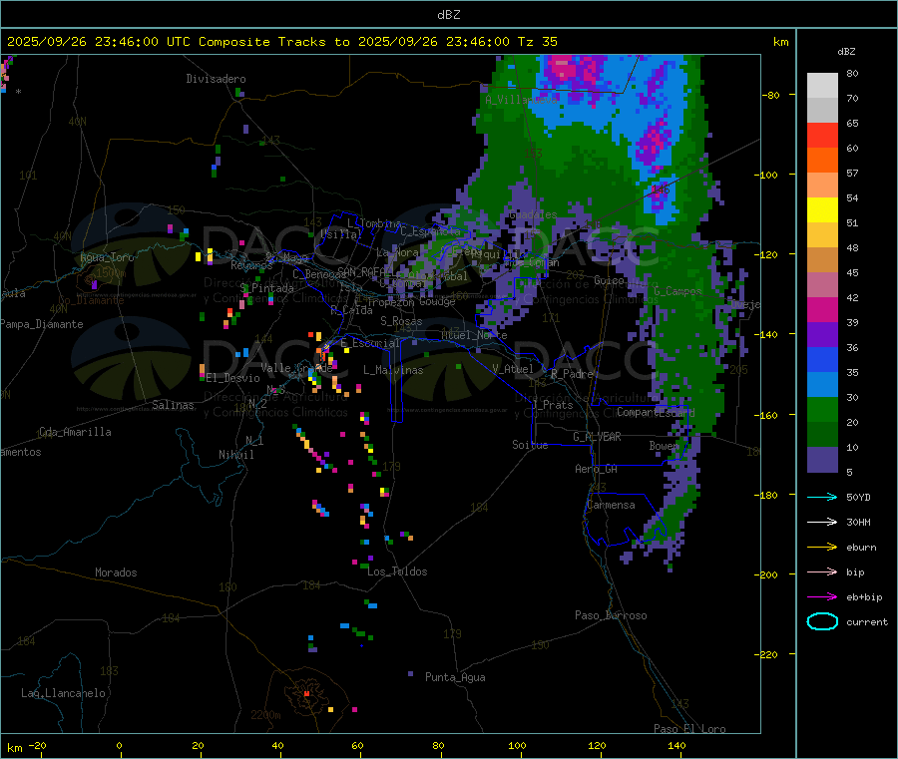
Task: Click the tan swatch between 48 and 45
Action: pos(822,260)
